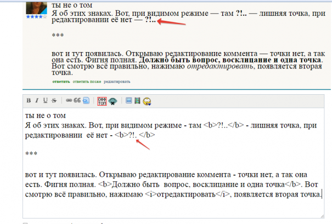The image size is (332, 224).
Task: Mark text as offtopic with ОФФ ТОП button
Action: (102, 101)
